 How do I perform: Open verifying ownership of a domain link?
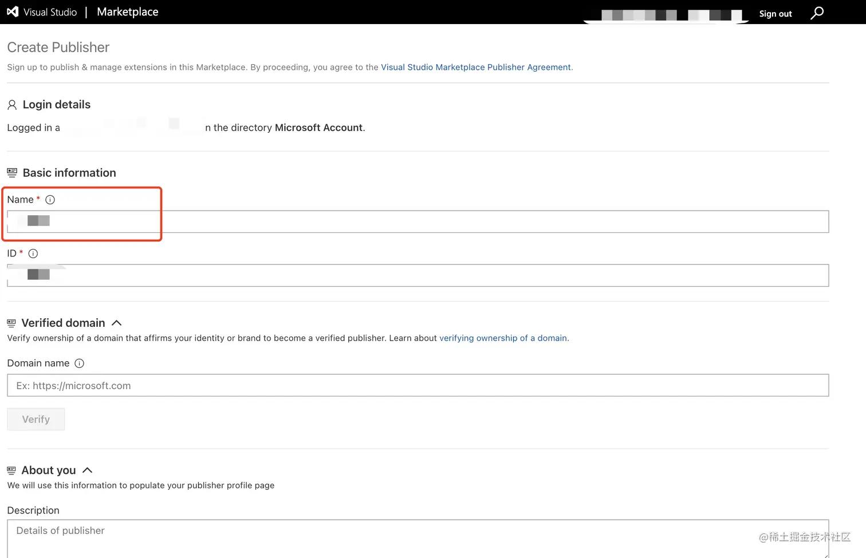click(503, 338)
